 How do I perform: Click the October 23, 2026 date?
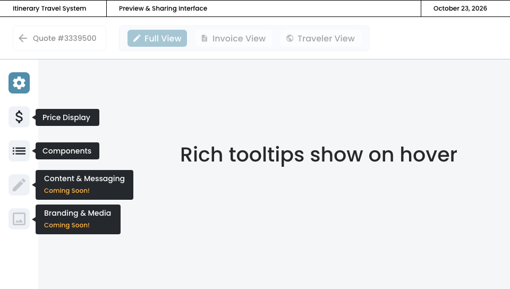(x=460, y=8)
